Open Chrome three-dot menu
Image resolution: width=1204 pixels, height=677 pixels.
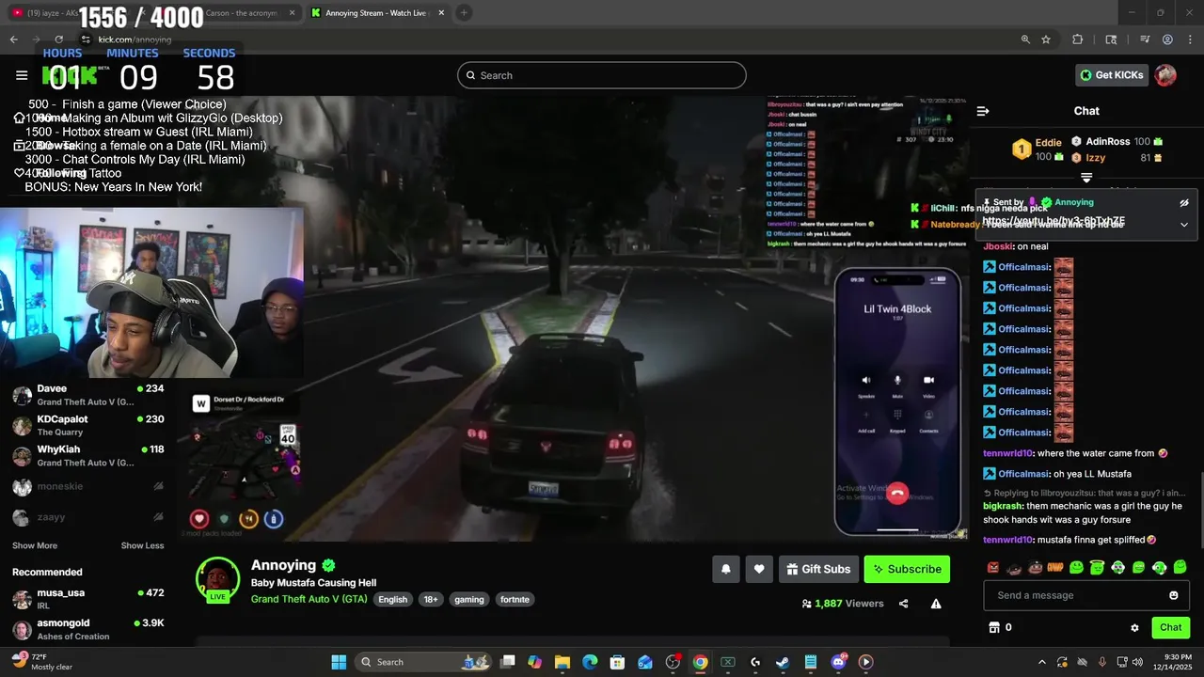pyautogui.click(x=1188, y=39)
